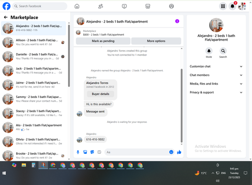This screenshot has height=185, width=252.
Task: Click the $800 listing link in header
Action: pos(103,35)
